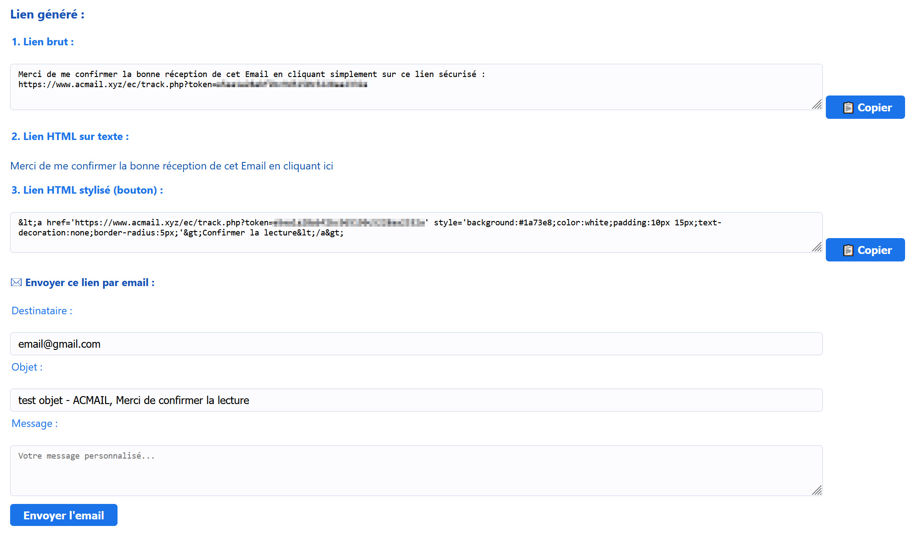
Task: Click the clipboard icon on the second Copier button
Action: 848,250
